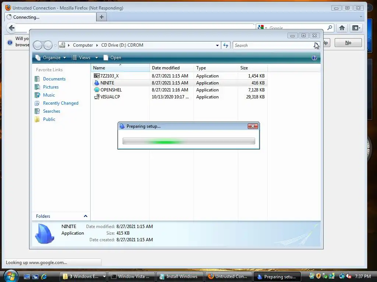
Task: Open address bar previous locations dropdown
Action: tap(217, 45)
